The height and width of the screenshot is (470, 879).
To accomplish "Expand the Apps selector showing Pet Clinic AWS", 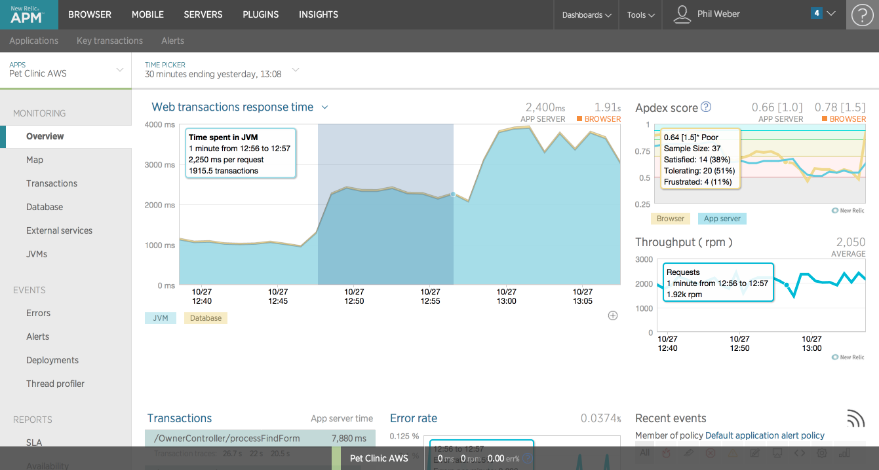I will coord(66,69).
